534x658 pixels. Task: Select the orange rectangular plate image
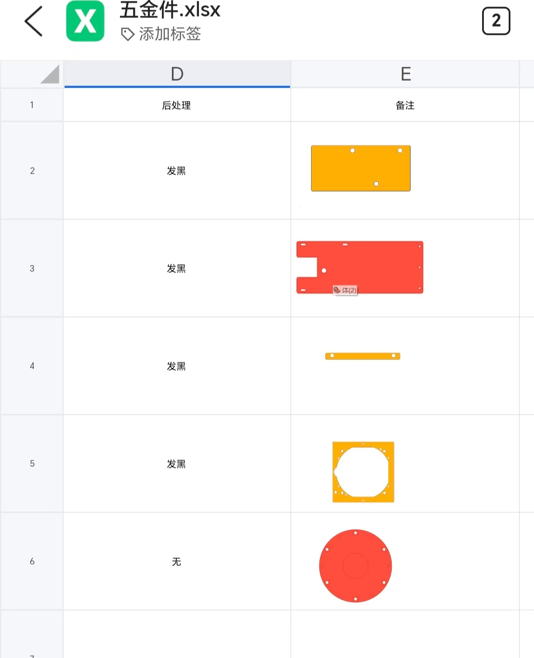360,168
